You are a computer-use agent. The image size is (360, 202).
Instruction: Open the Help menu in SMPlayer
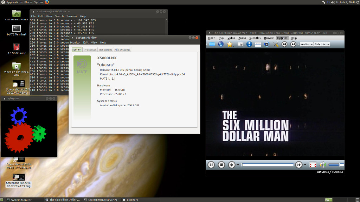(x=294, y=38)
